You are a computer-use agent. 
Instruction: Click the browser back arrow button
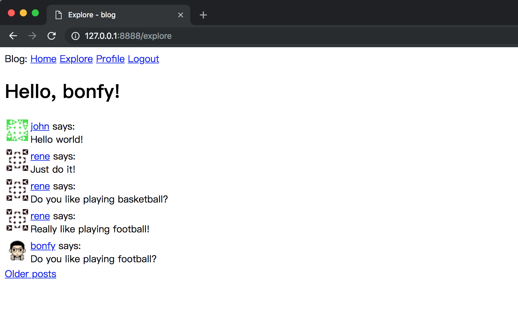[x=13, y=36]
